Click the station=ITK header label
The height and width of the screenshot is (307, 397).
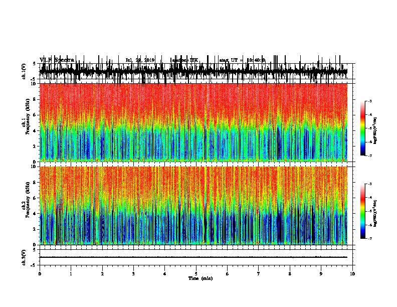tap(185, 60)
